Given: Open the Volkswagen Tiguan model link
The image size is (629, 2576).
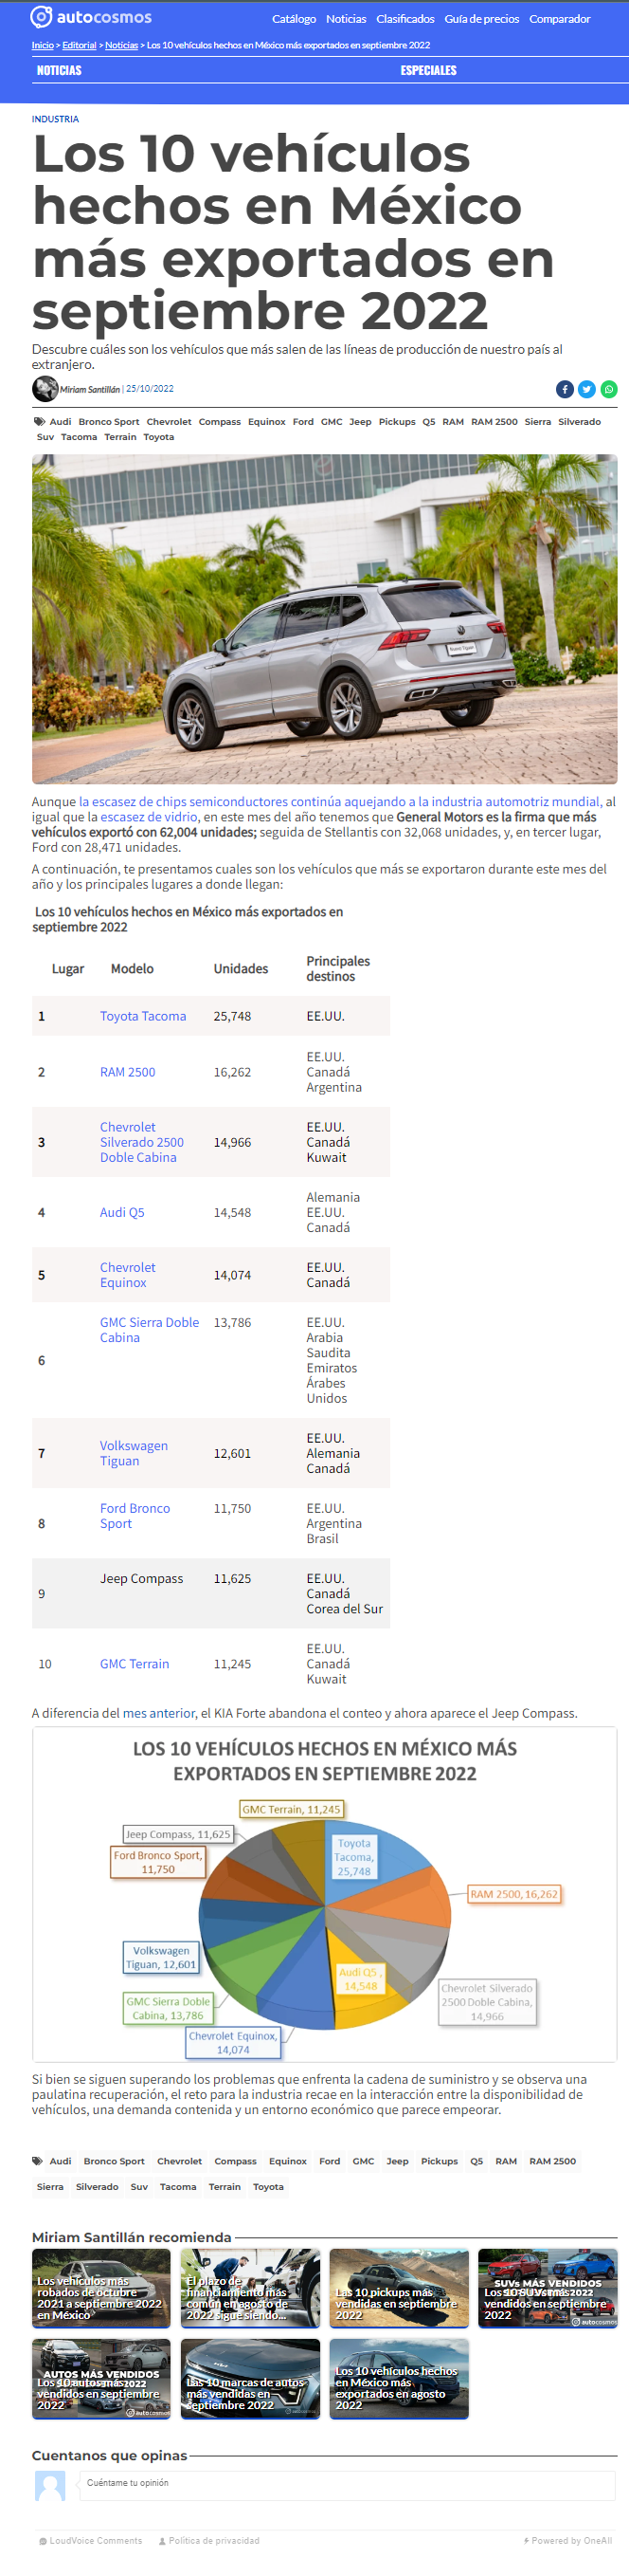Looking at the screenshot, I should click(134, 1454).
